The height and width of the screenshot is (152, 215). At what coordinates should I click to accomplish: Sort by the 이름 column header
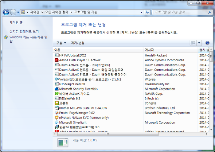point(98,50)
